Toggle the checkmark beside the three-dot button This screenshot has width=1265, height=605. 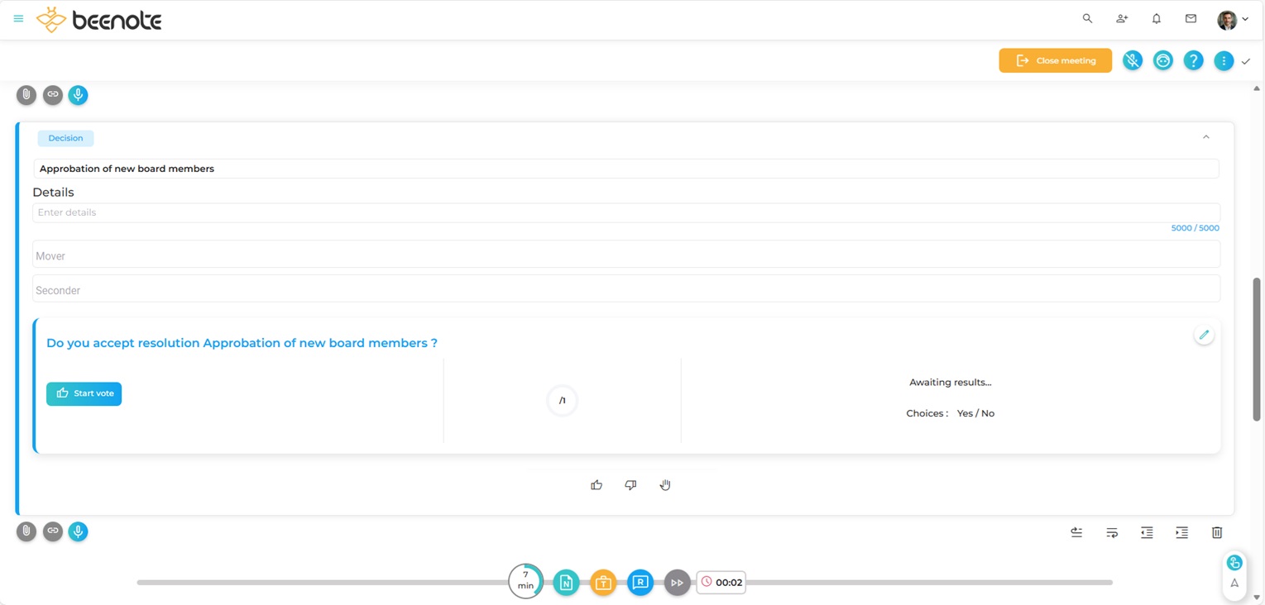point(1246,61)
